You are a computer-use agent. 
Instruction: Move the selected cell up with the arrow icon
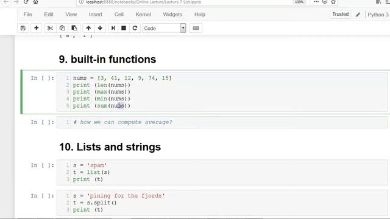tap(88, 28)
